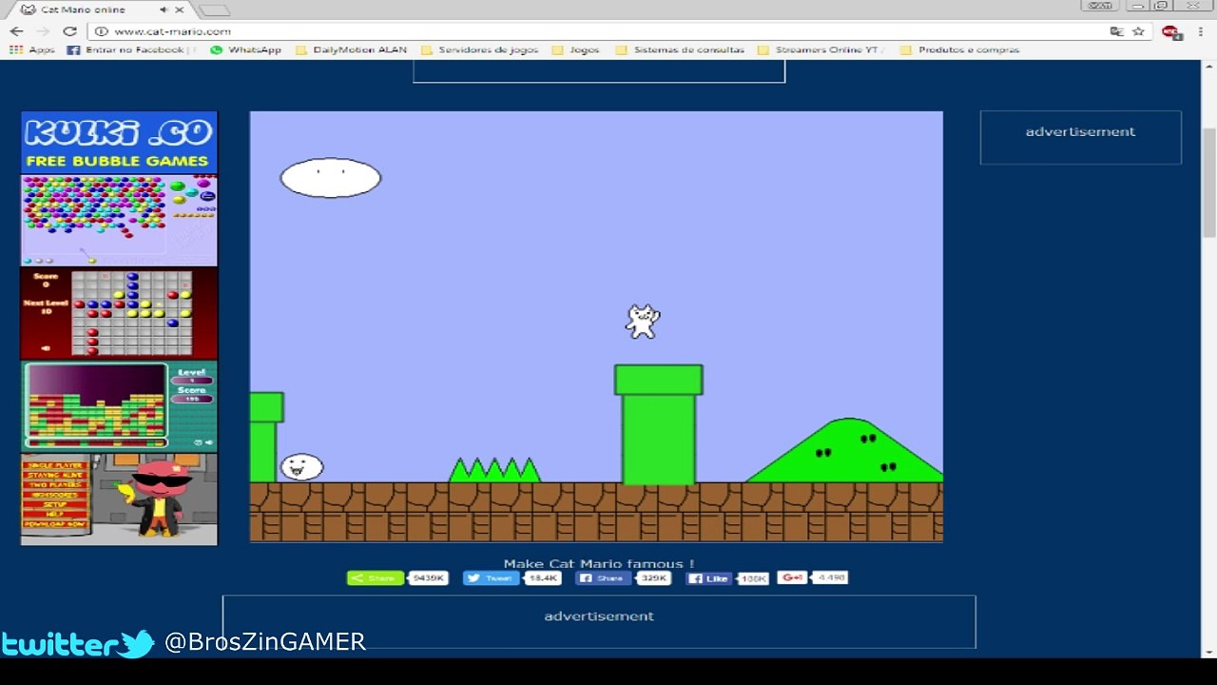The width and height of the screenshot is (1217, 685).
Task: Click the white cloud with eyes
Action: (331, 178)
